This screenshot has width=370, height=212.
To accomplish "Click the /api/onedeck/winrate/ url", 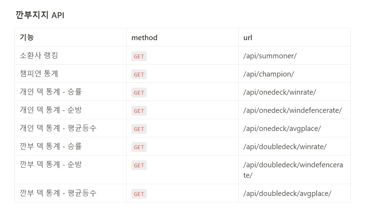I will (280, 92).
